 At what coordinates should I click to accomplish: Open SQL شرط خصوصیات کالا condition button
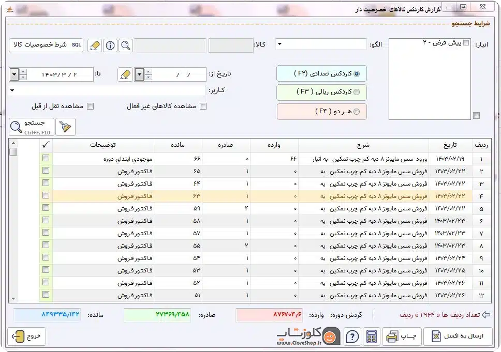pos(46,45)
